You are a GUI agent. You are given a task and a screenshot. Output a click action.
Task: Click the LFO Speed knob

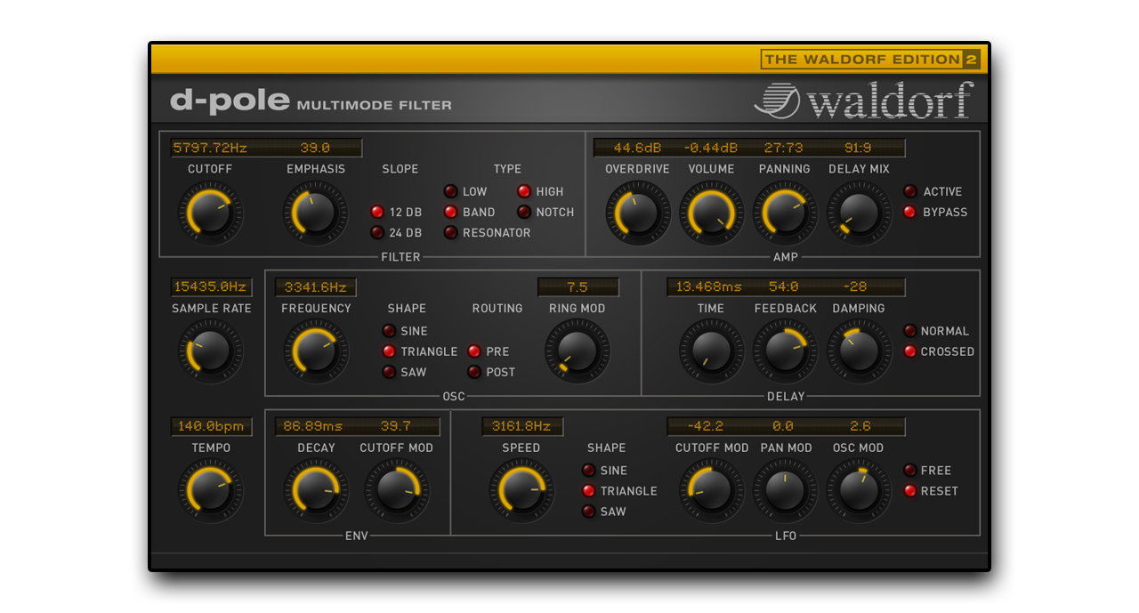pos(521,491)
